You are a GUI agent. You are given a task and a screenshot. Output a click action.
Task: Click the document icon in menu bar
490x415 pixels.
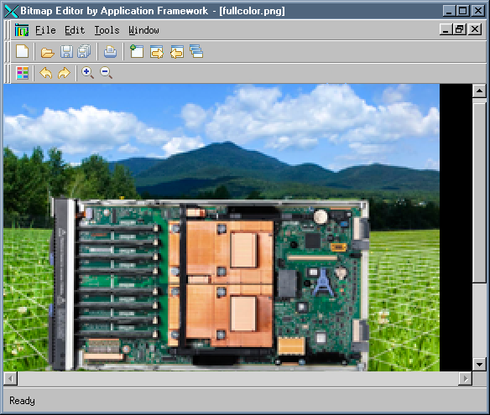click(22, 30)
